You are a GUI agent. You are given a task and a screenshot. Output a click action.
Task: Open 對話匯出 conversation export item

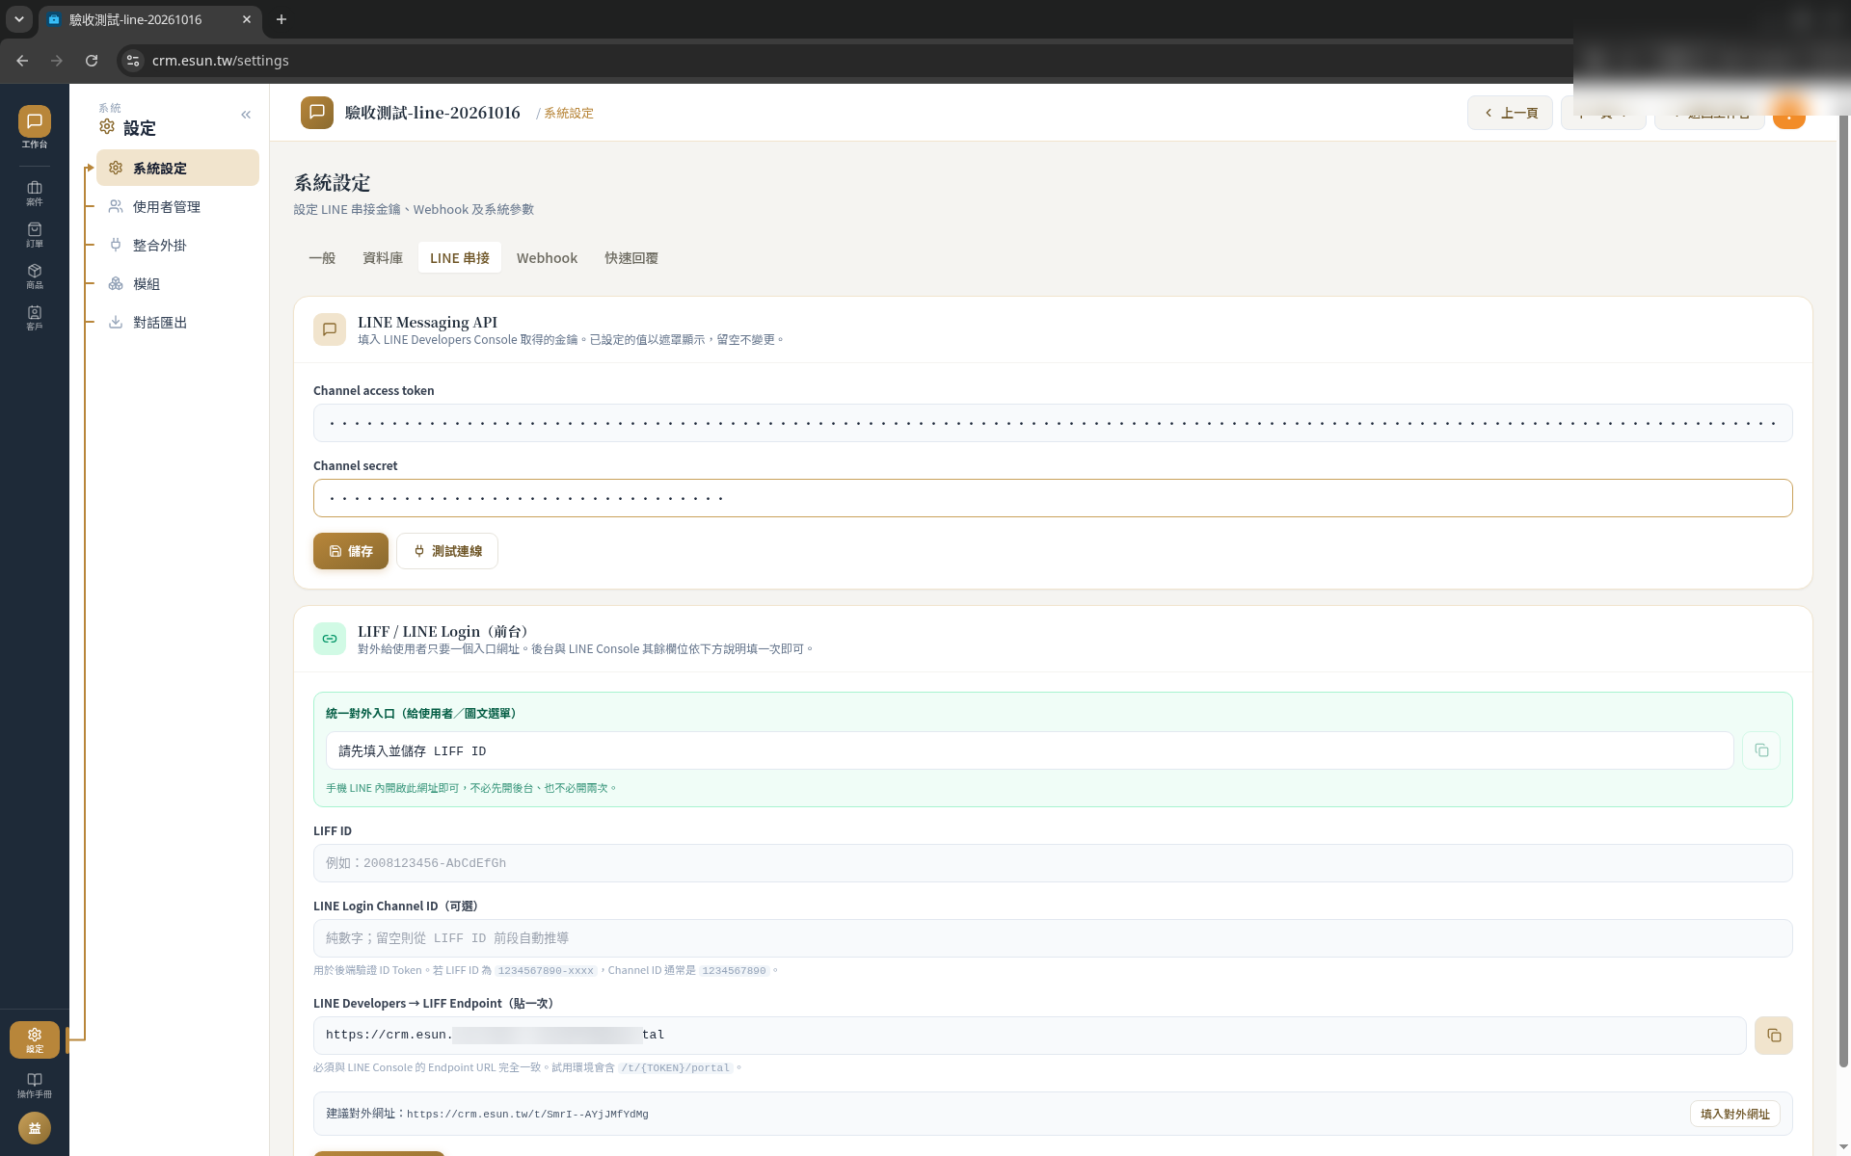[x=177, y=322]
